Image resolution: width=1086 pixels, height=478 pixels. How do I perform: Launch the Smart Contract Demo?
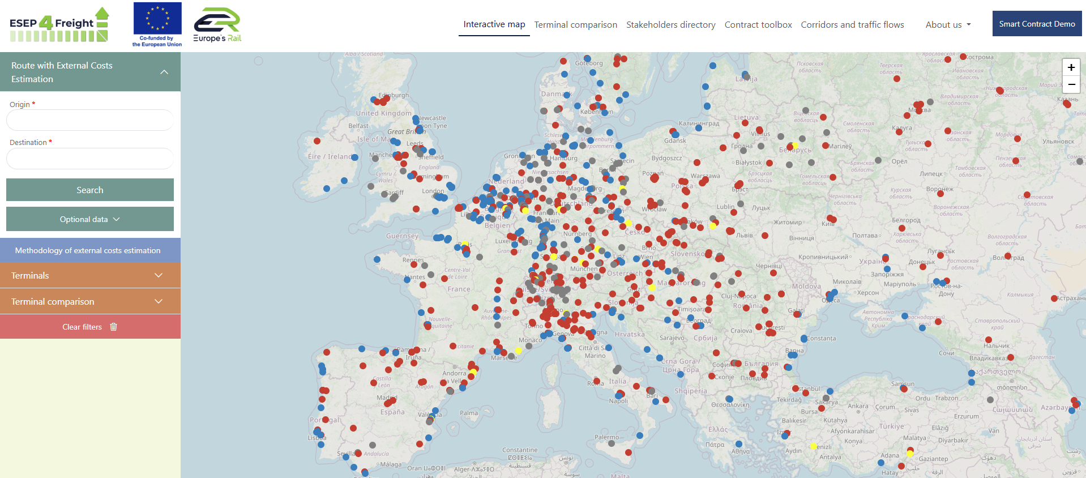1037,24
